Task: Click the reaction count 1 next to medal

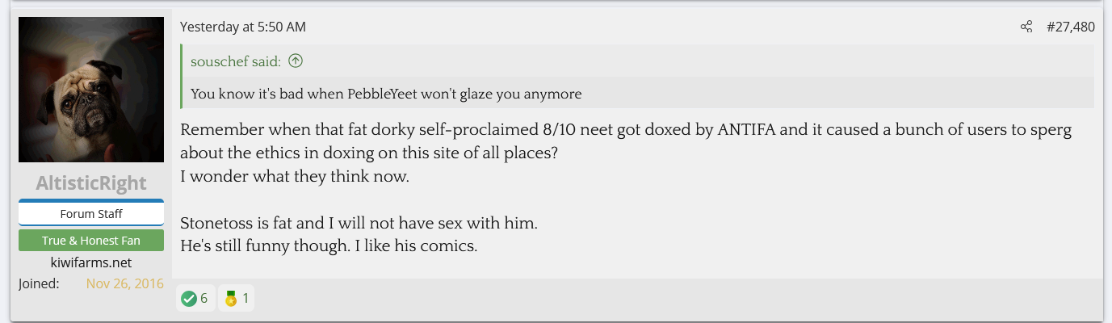Action: [x=245, y=299]
